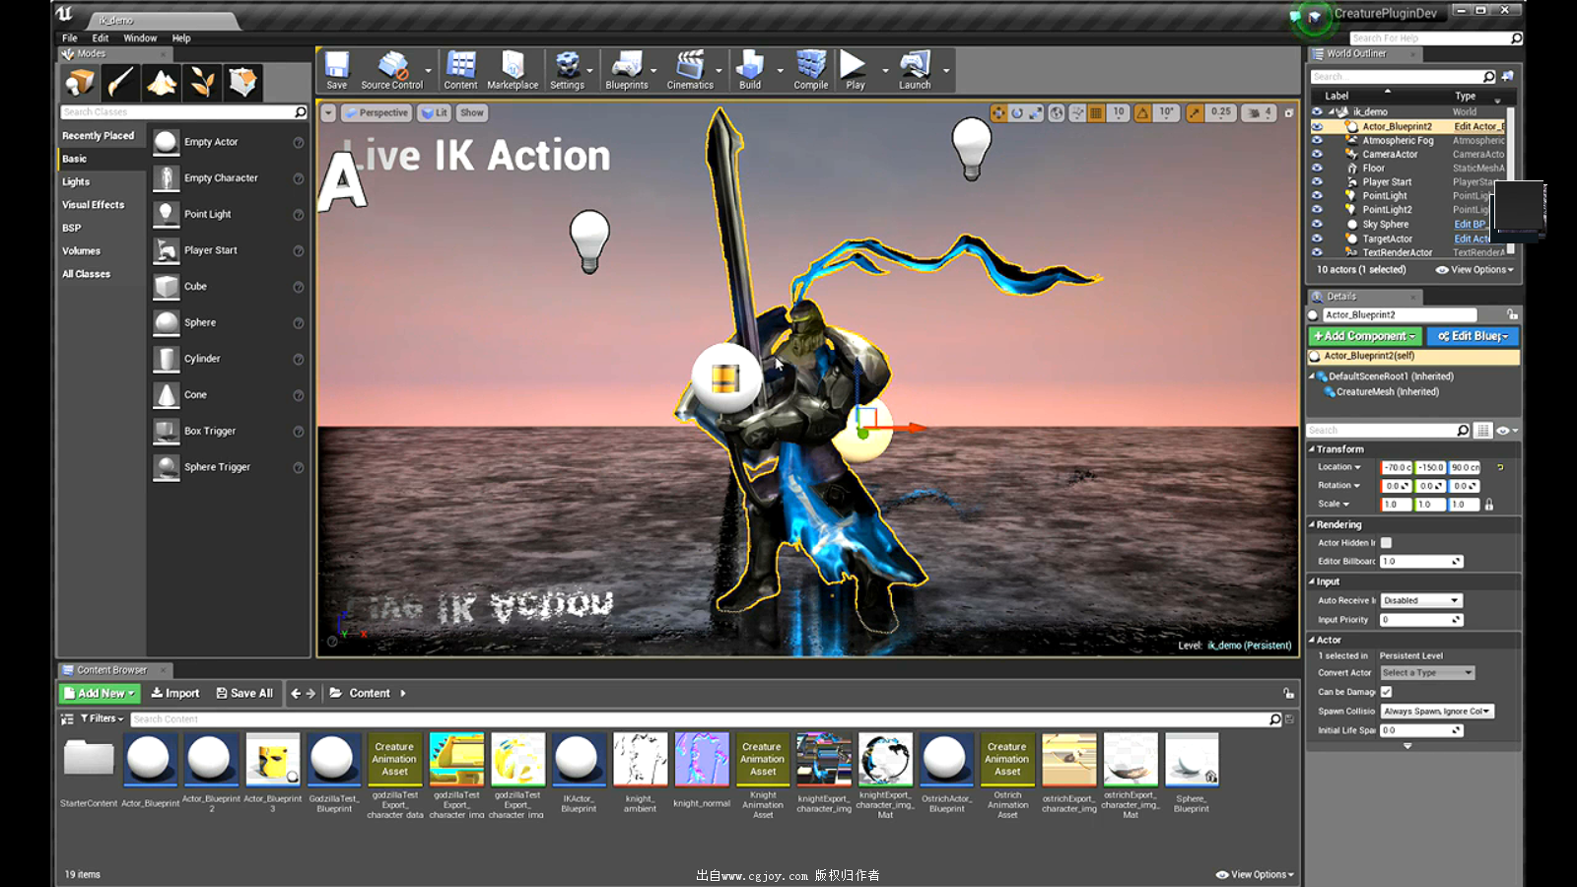Click the Edit Blueprint button
The image size is (1577, 887).
tap(1473, 336)
